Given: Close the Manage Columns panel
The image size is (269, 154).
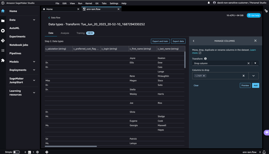Looking at the screenshot, I should tap(255, 41).
